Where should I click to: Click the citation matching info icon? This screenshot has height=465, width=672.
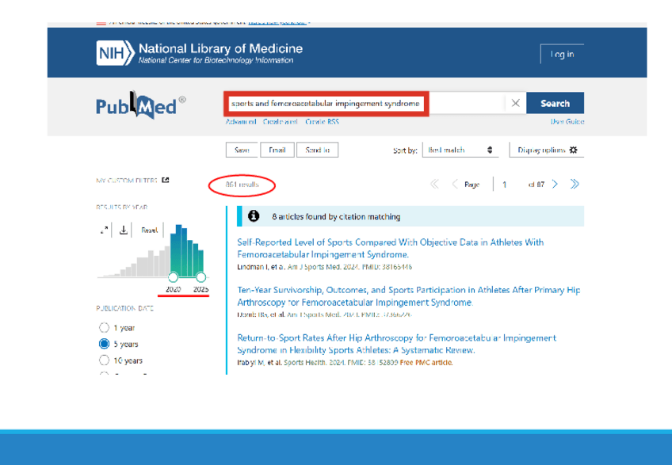[x=254, y=216]
